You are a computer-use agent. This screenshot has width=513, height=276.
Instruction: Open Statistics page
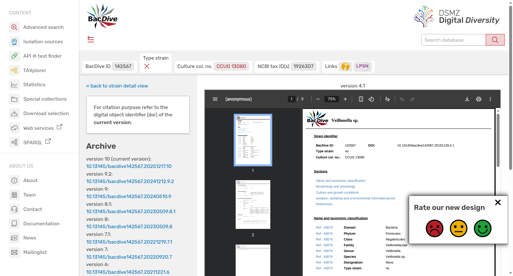tap(27, 85)
